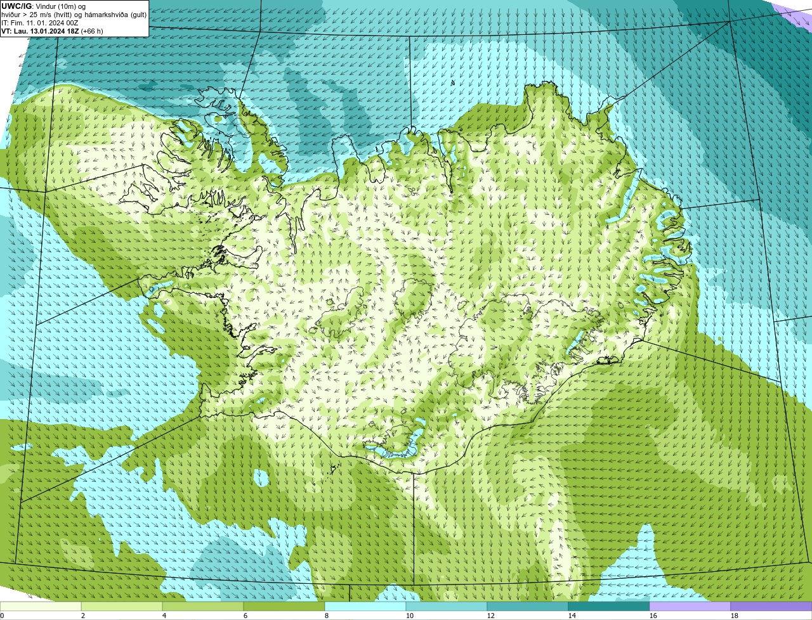Click the legend swatch between 0 and 2

coord(41,606)
